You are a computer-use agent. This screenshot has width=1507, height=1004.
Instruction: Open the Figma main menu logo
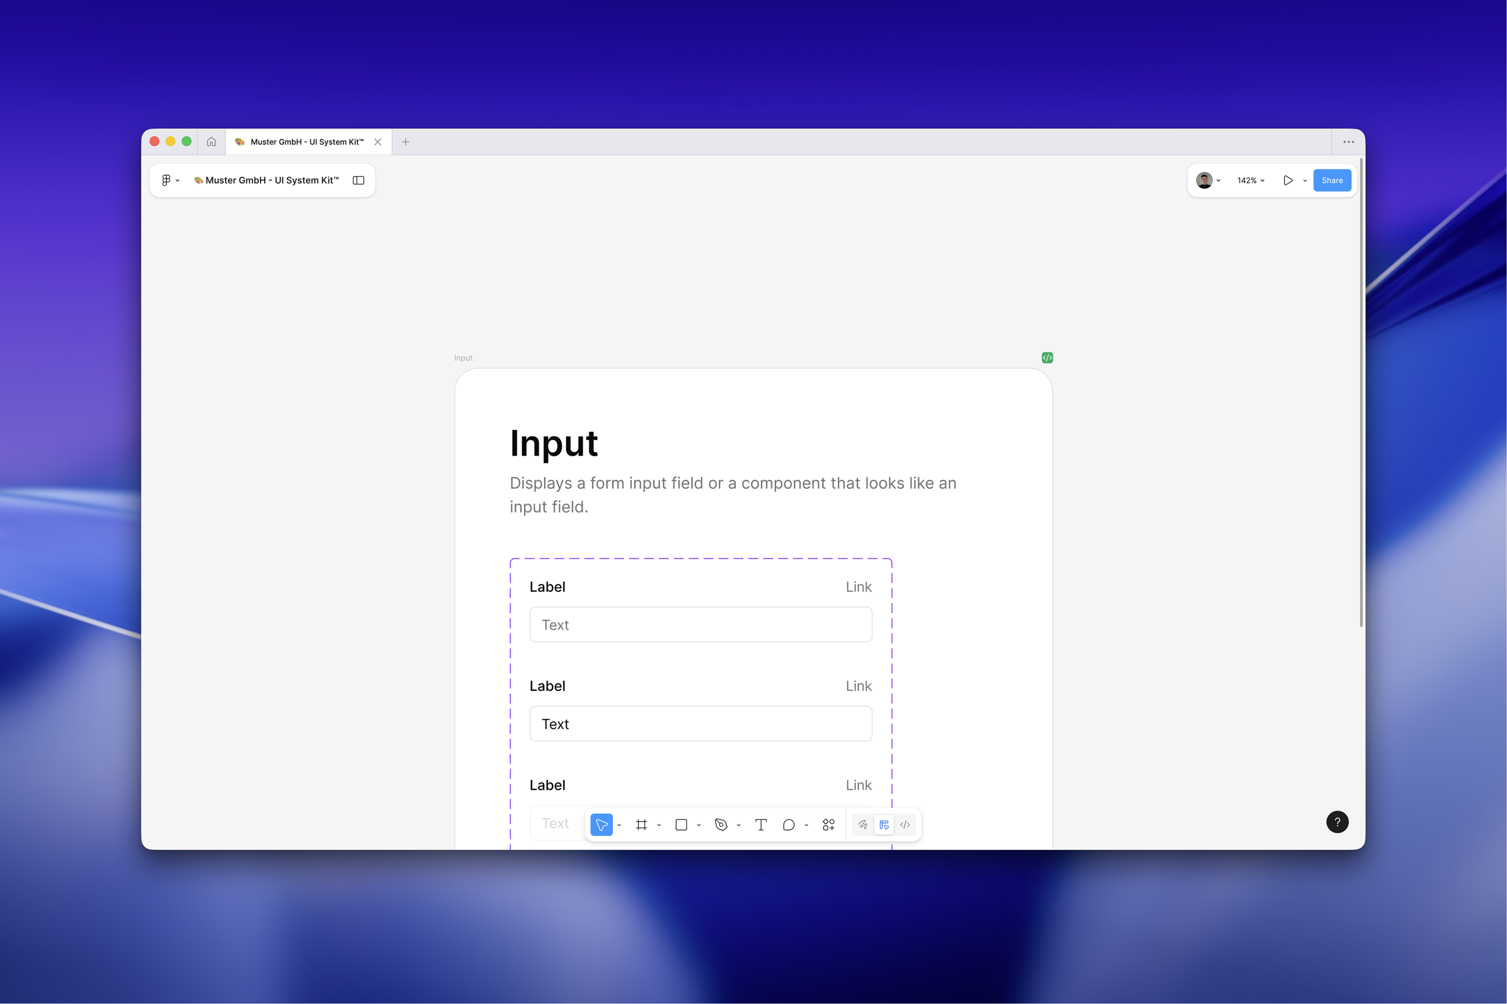[166, 181]
